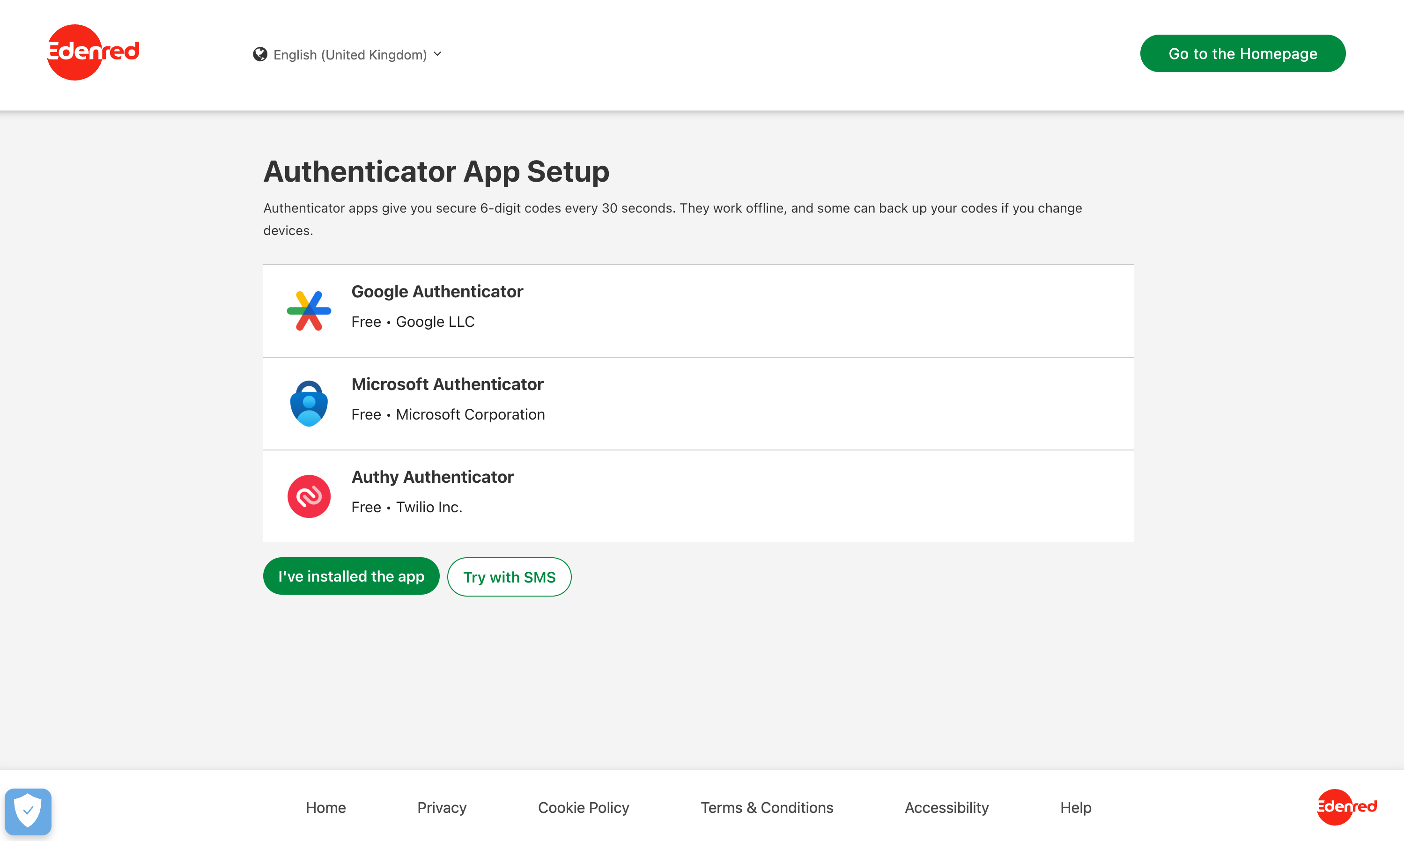Read the Terms & Conditions

pyautogui.click(x=767, y=807)
